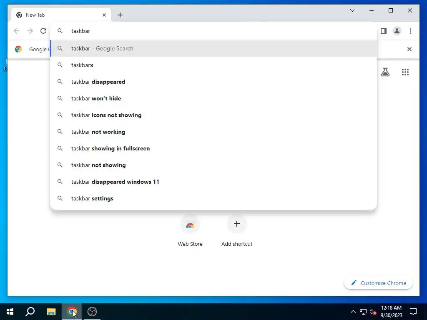Open the side panel
The height and width of the screenshot is (320, 427).
coord(384,31)
